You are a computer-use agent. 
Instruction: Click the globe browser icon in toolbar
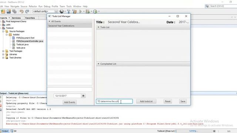click(61, 11)
